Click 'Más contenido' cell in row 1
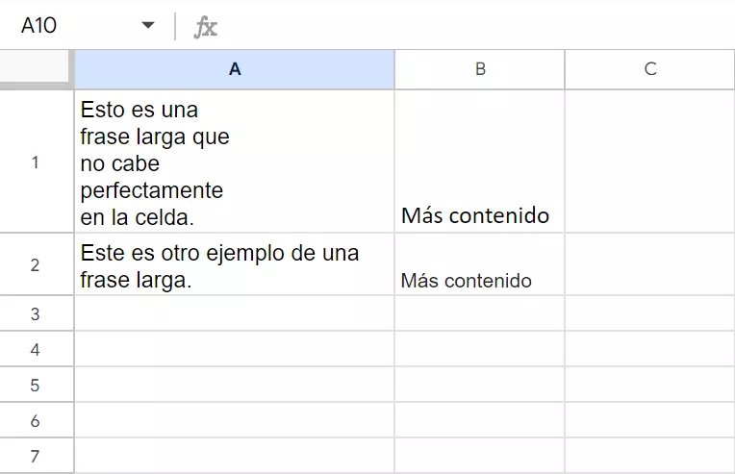735x474 pixels. 479,162
